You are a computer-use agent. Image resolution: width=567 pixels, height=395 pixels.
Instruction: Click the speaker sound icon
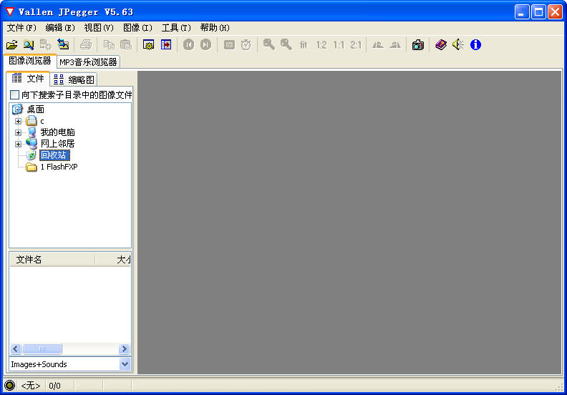pos(458,45)
